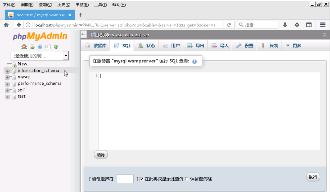
Task: Close the localhost / mysql wampserver tab
Action: (x=70, y=15)
